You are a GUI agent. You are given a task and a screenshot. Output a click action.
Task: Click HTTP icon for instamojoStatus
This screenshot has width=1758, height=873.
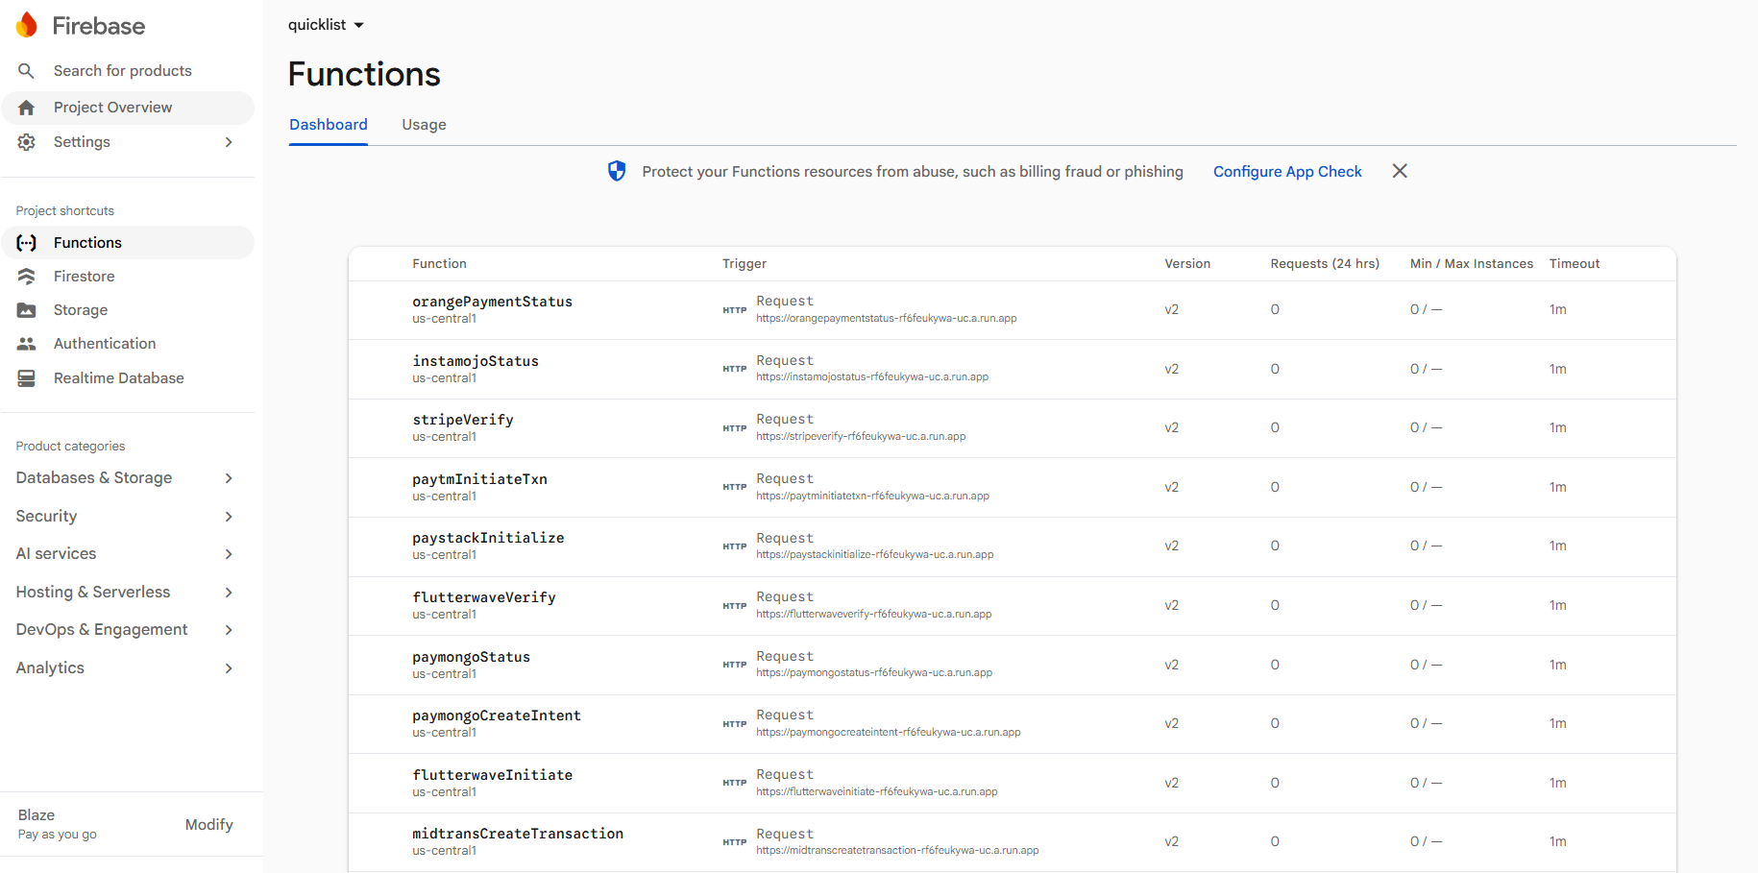pyautogui.click(x=735, y=369)
